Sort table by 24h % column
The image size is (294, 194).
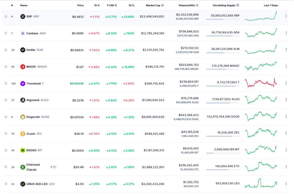tap(112, 5)
